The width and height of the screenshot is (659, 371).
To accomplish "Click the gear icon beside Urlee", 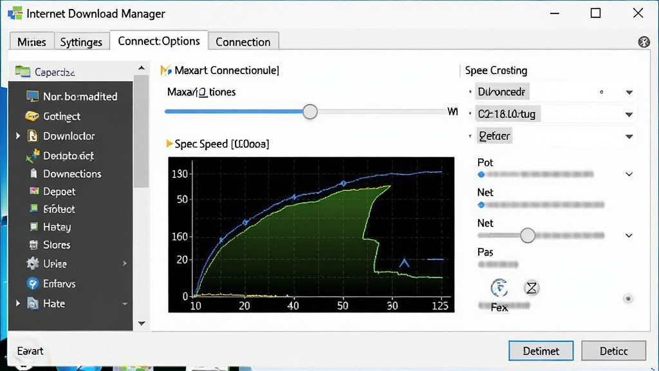I will [x=32, y=263].
